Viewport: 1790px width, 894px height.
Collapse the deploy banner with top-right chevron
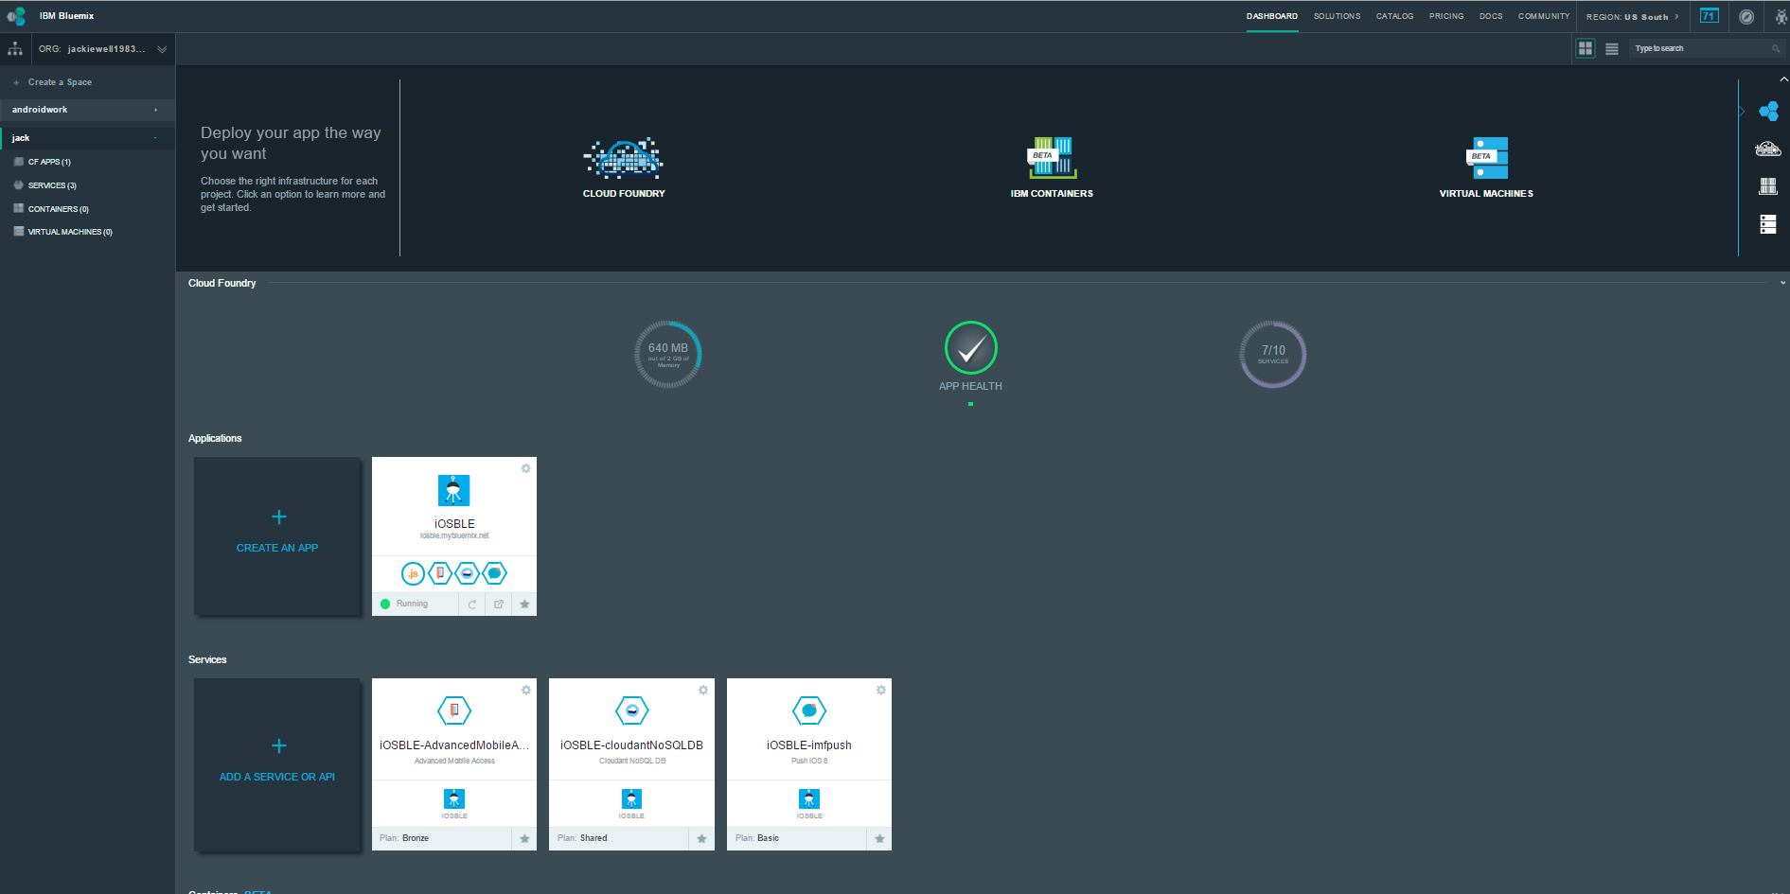pyautogui.click(x=1783, y=79)
